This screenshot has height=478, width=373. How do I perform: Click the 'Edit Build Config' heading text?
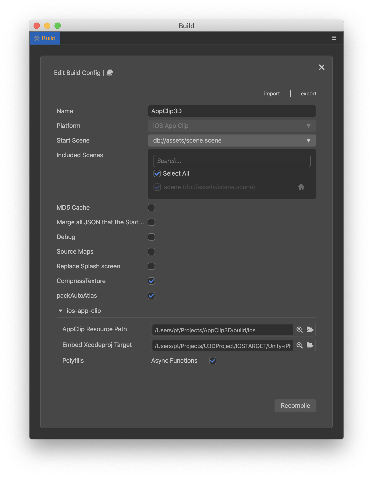pyautogui.click(x=77, y=73)
